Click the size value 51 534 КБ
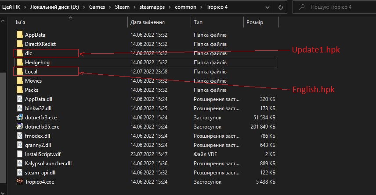 pos(264,118)
